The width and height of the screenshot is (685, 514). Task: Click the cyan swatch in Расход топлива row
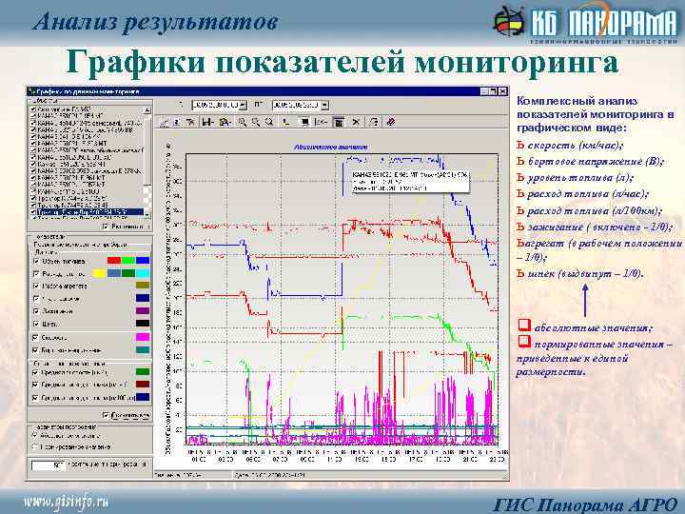click(143, 273)
